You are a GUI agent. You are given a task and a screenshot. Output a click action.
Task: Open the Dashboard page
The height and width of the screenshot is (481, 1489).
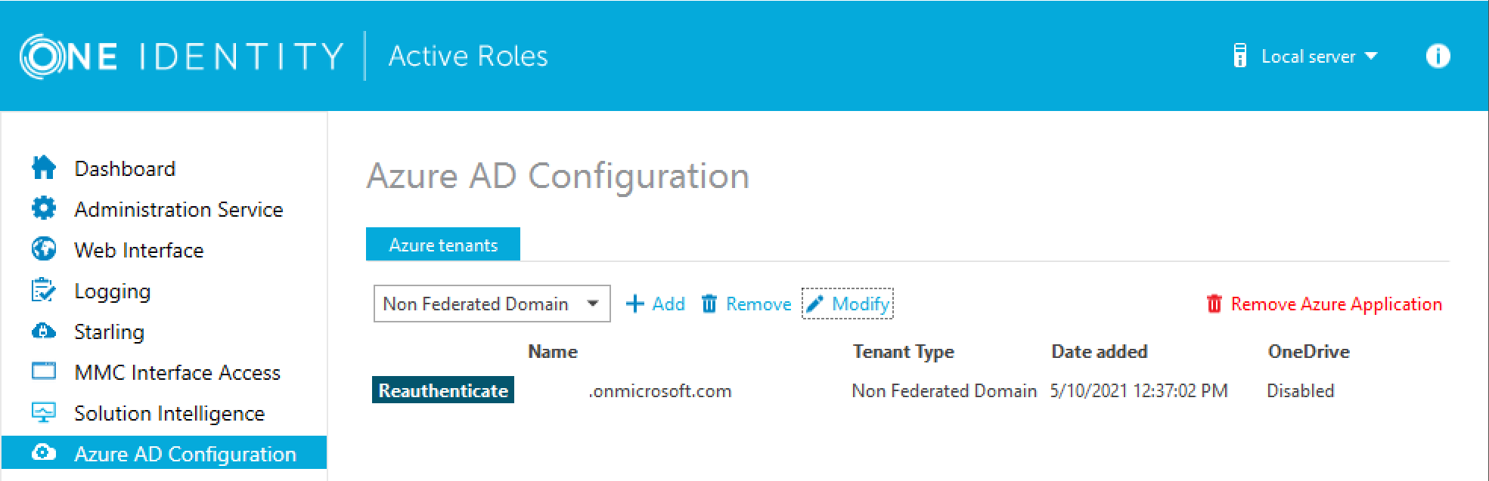125,168
